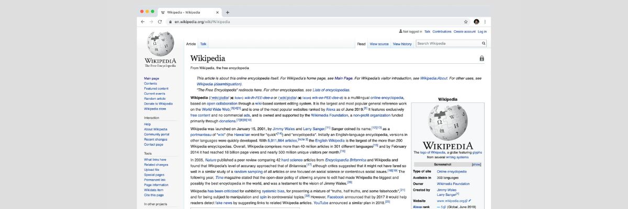Open the View history tab

pyautogui.click(x=402, y=44)
